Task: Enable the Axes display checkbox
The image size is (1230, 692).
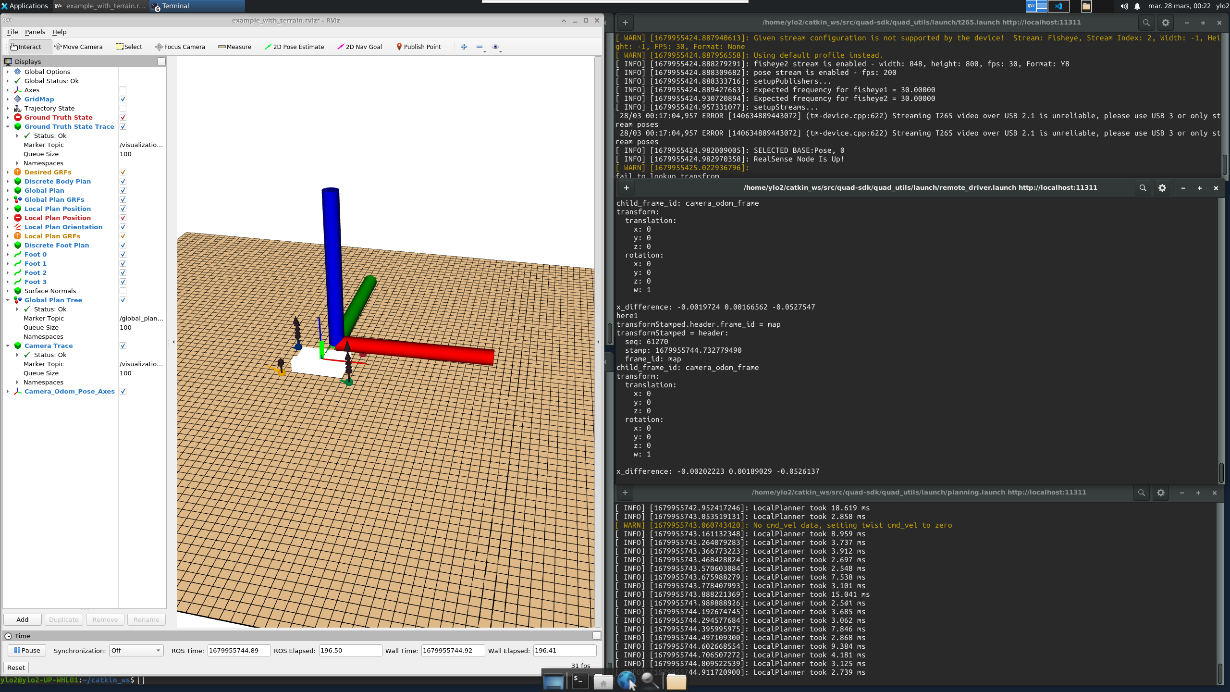Action: click(123, 90)
